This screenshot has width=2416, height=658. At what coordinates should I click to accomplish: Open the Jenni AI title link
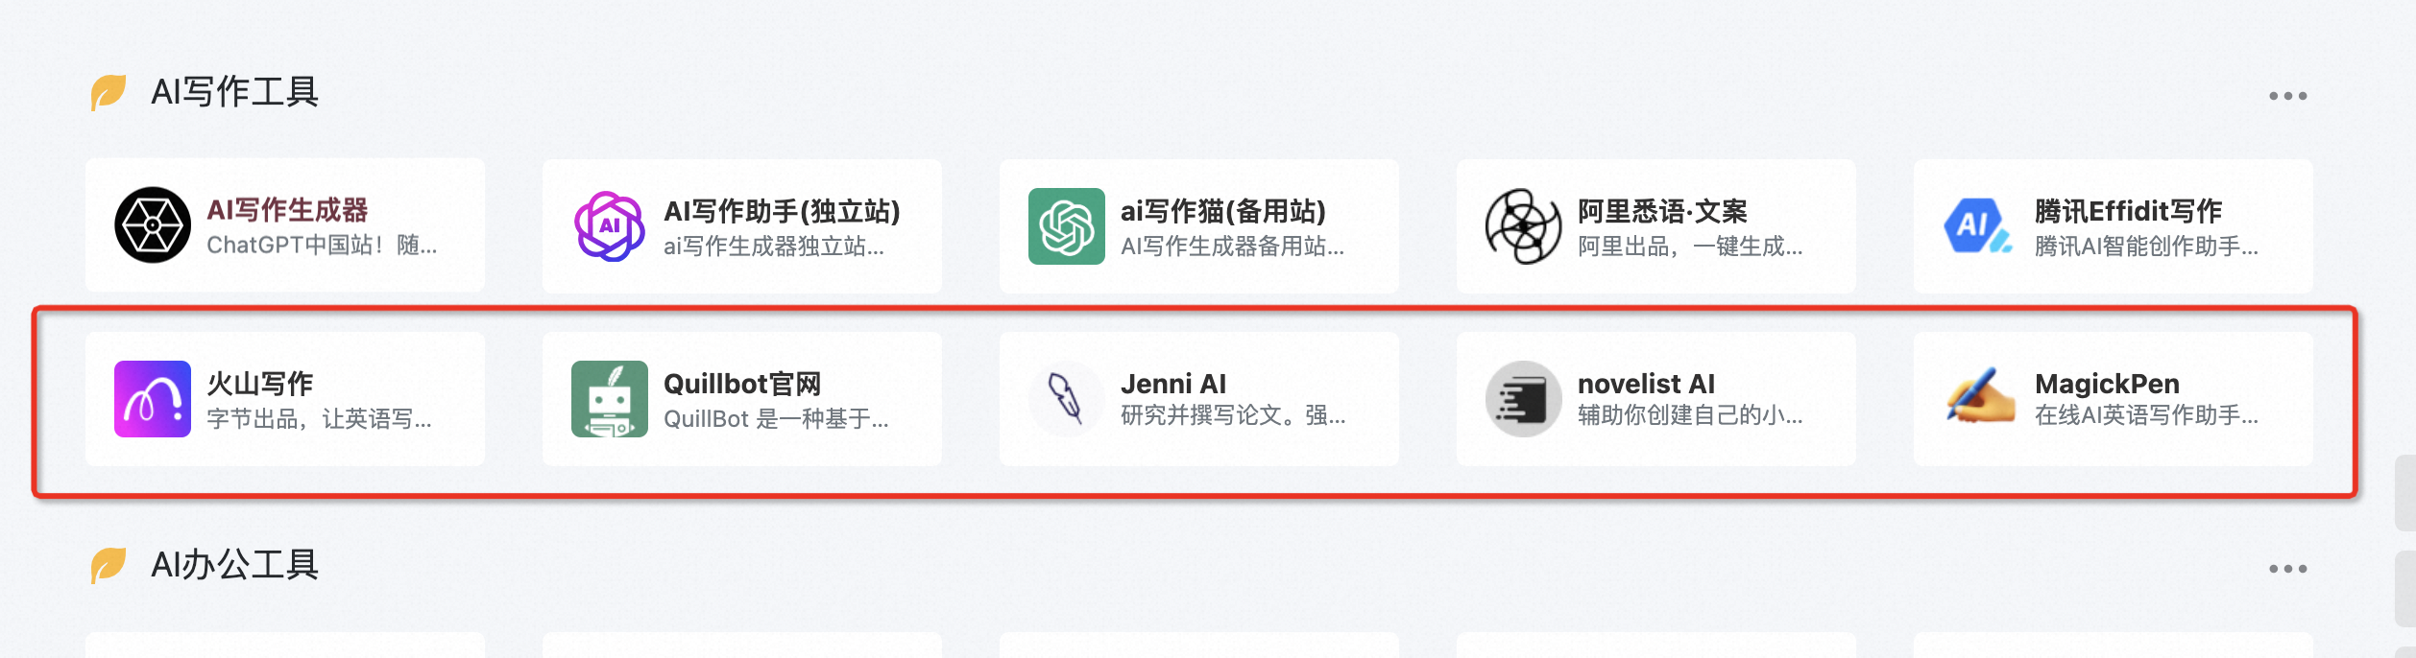click(1172, 384)
